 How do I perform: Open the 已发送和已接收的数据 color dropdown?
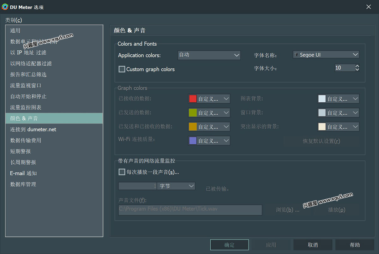click(209, 127)
